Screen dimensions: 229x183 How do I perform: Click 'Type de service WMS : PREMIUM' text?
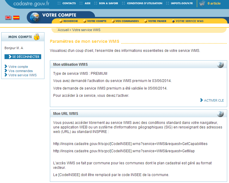80,74
